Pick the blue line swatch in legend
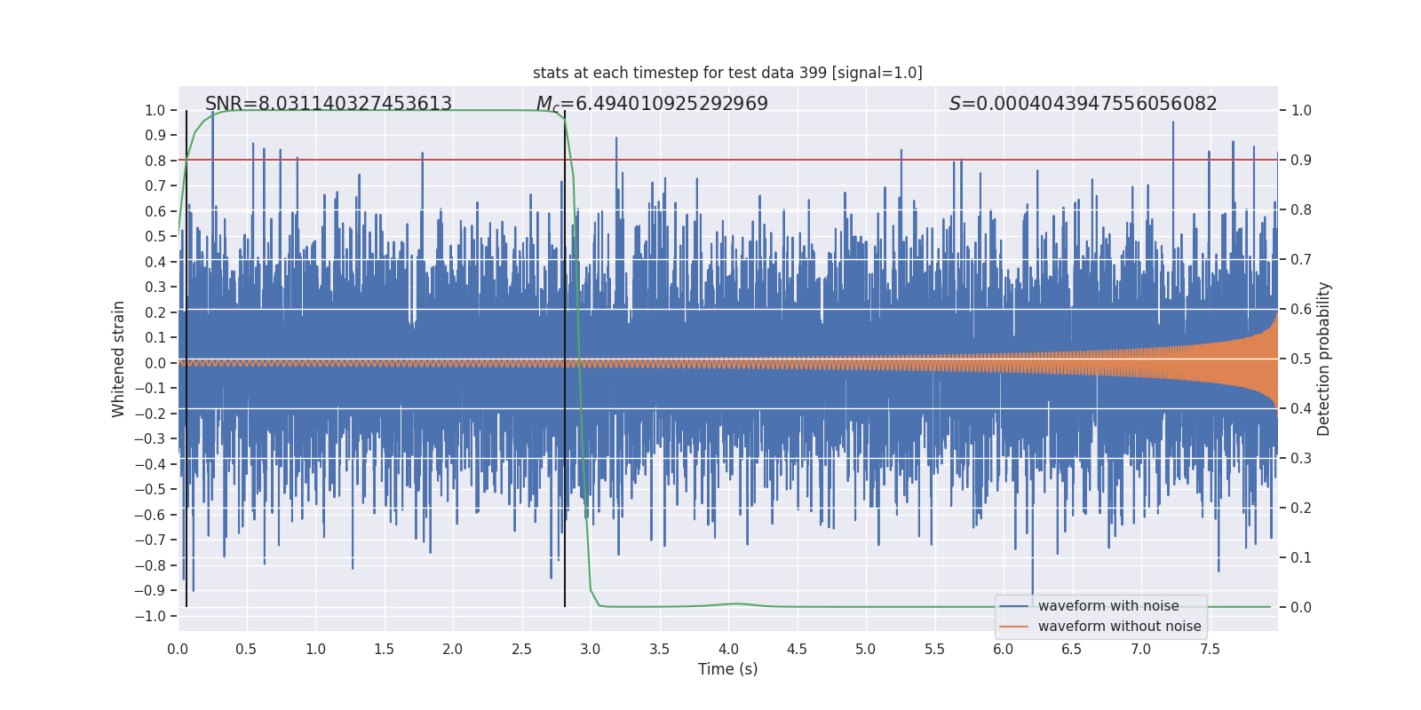 1014,606
